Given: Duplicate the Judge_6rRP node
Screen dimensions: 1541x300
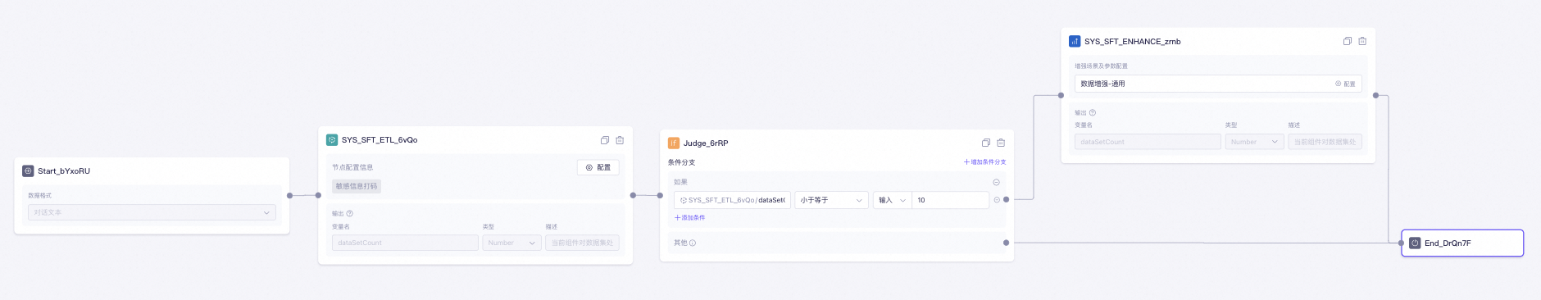Looking at the screenshot, I should (986, 143).
